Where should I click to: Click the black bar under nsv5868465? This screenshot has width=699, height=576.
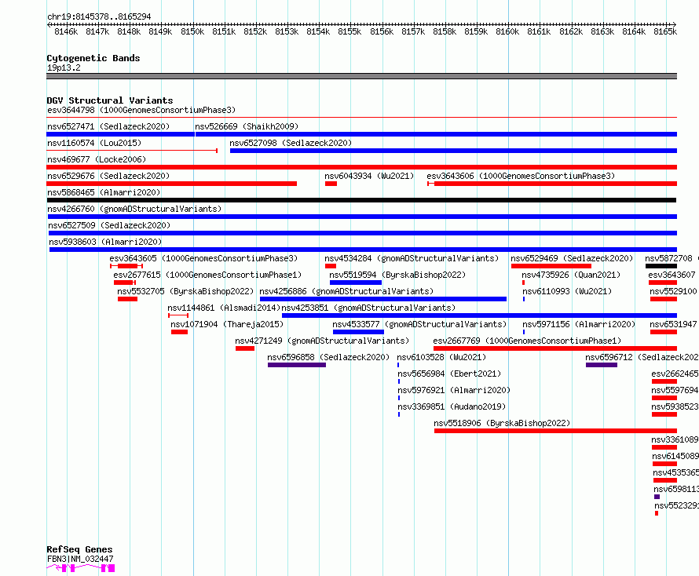tap(361, 200)
